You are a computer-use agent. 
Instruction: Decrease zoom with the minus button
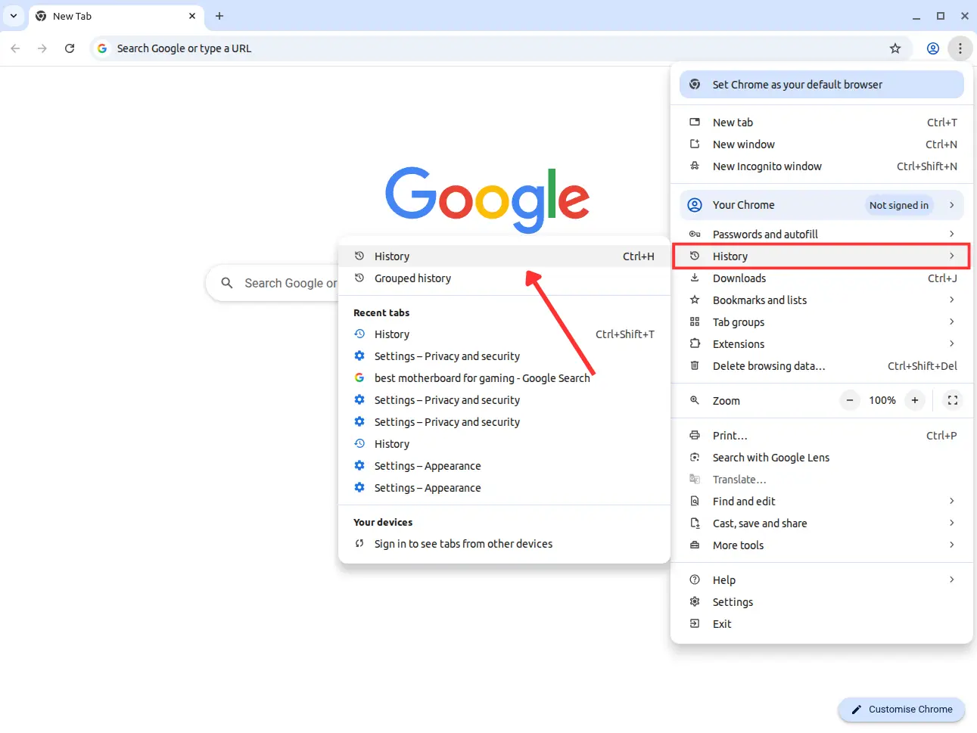click(x=850, y=401)
